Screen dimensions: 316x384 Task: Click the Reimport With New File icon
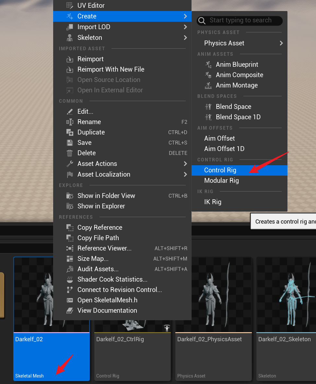tap(70, 70)
